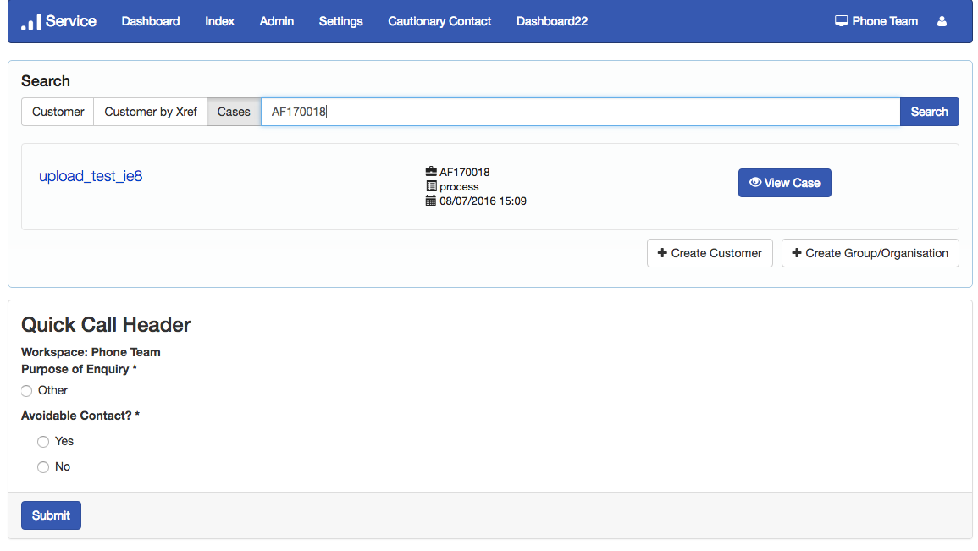Click the calendar icon beside 08/07/2016 15:09
The image size is (978, 551).
[x=431, y=201]
